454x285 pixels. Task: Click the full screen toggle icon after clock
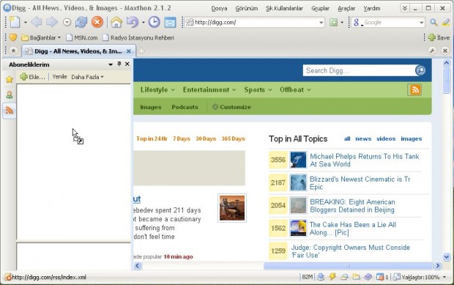[170, 22]
